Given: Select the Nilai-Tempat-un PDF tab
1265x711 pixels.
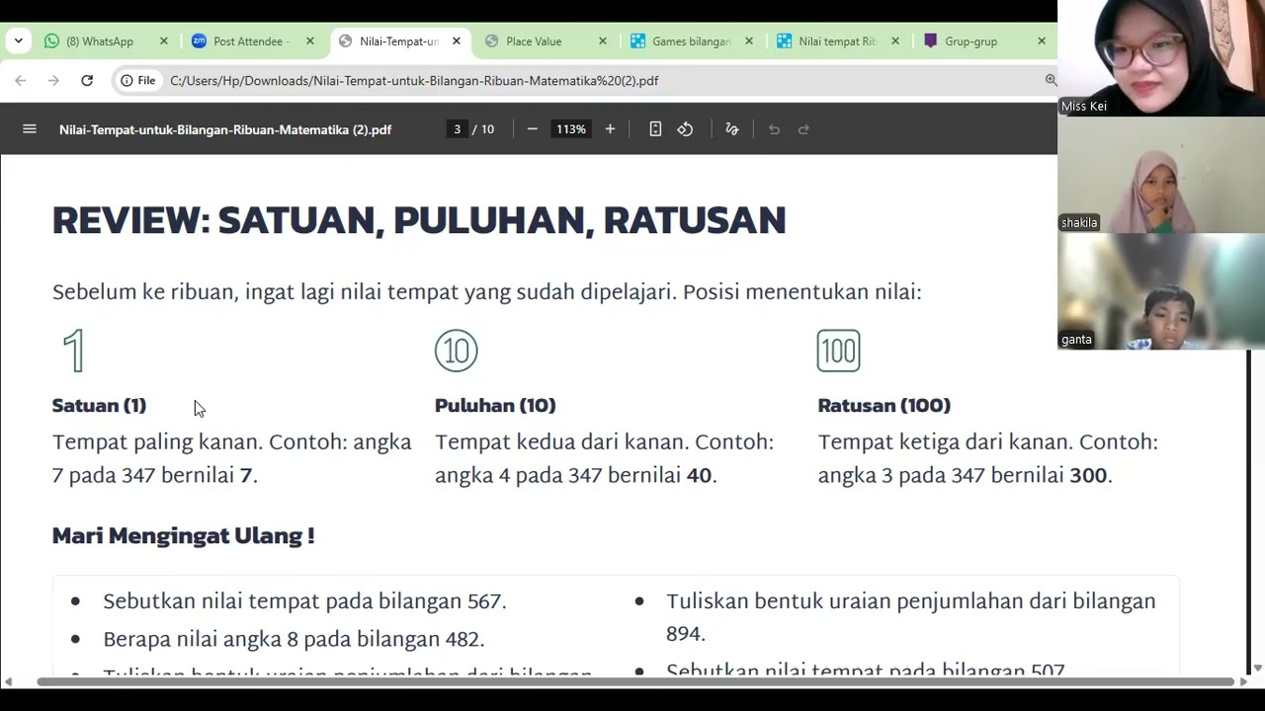Looking at the screenshot, I should 399,41.
